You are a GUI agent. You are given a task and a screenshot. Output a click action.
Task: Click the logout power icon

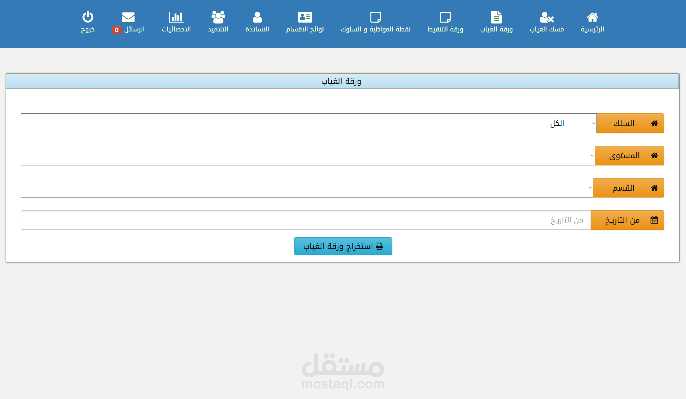tap(88, 17)
